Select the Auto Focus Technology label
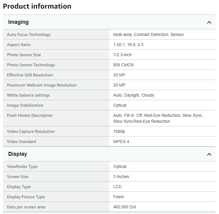 click(x=29, y=34)
